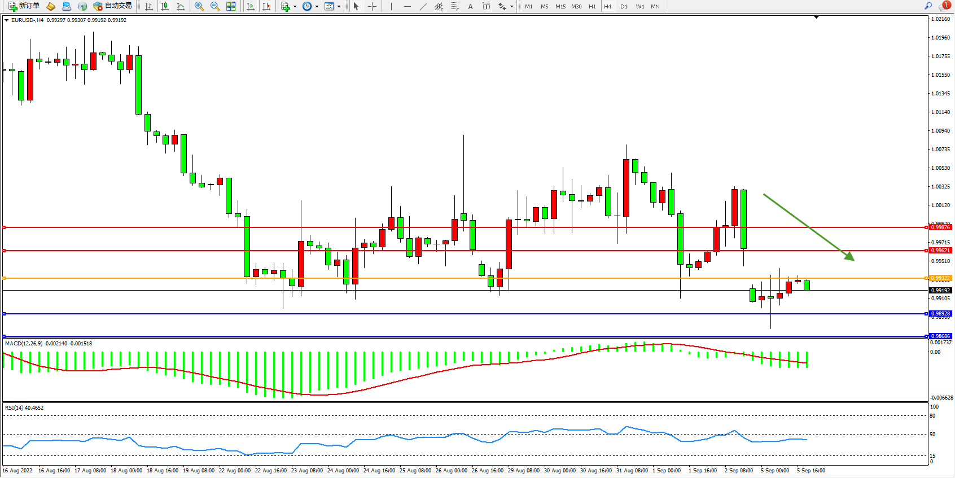Switch chart to line chart mode
Image resolution: width=955 pixels, height=478 pixels.
181,6
